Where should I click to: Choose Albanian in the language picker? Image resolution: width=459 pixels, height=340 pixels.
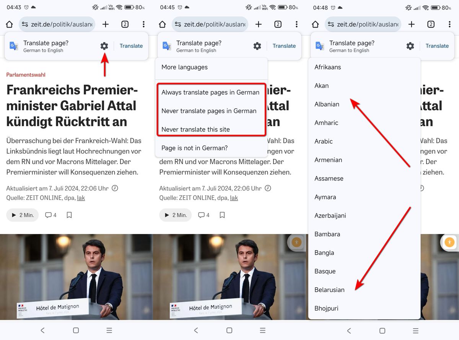[x=326, y=104]
